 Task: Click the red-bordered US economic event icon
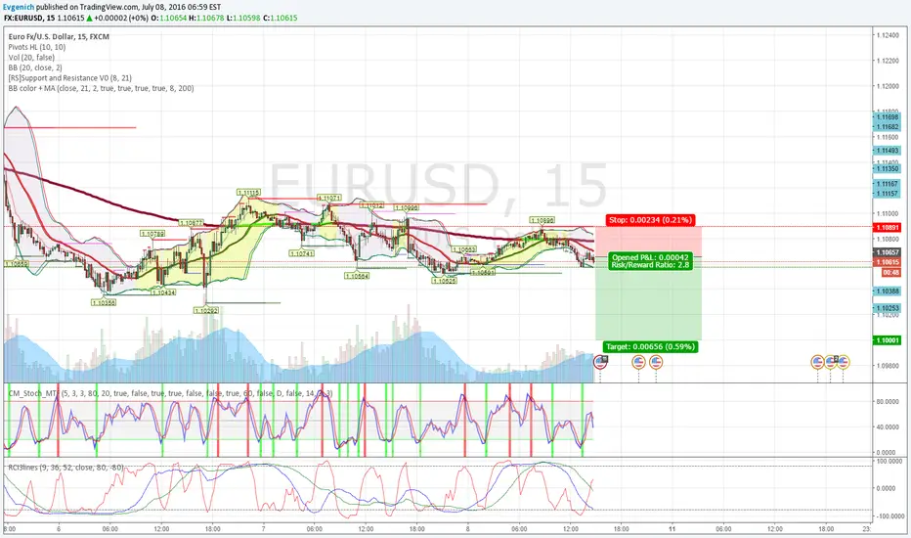[601, 362]
